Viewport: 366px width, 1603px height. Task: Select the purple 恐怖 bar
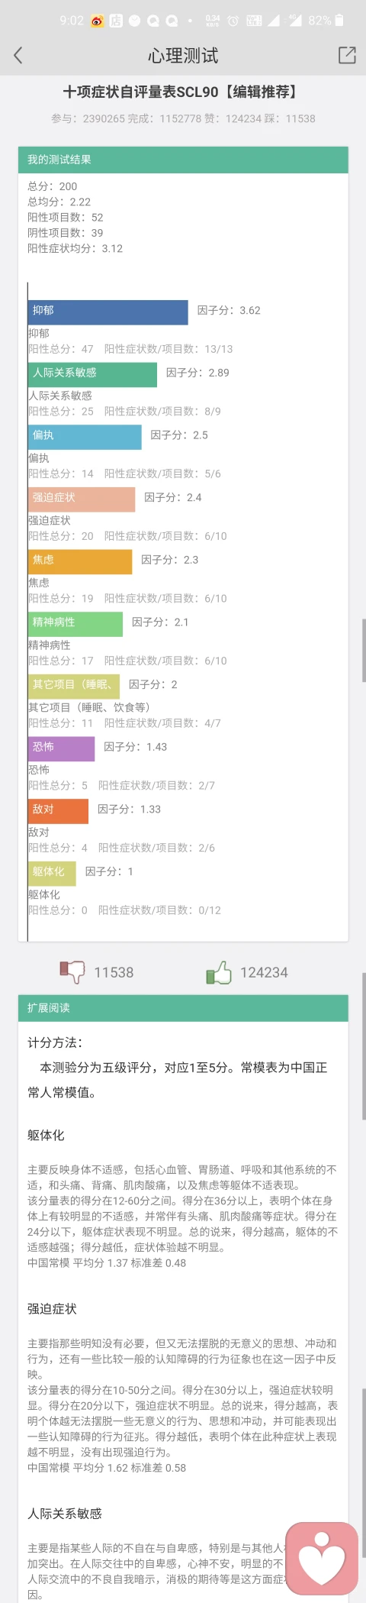click(61, 748)
